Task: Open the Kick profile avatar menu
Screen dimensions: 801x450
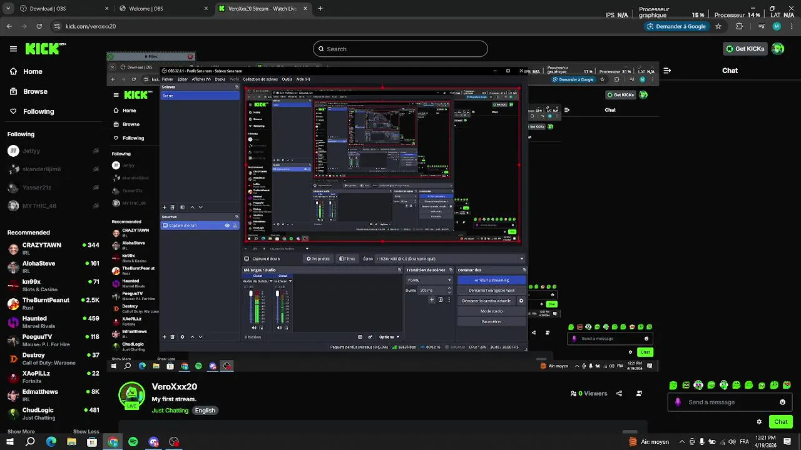Action: [x=778, y=49]
